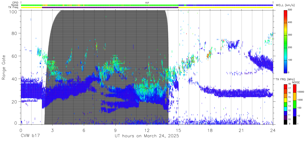This screenshot has width=307, height=141.
Task: Click the 24 tick on UT hours axis
Action: (273, 130)
